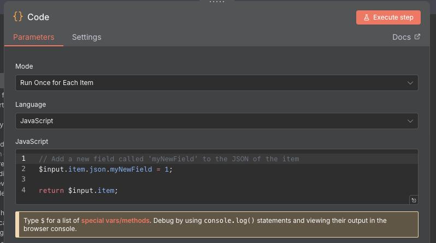Click the Docs external link icon

417,37
